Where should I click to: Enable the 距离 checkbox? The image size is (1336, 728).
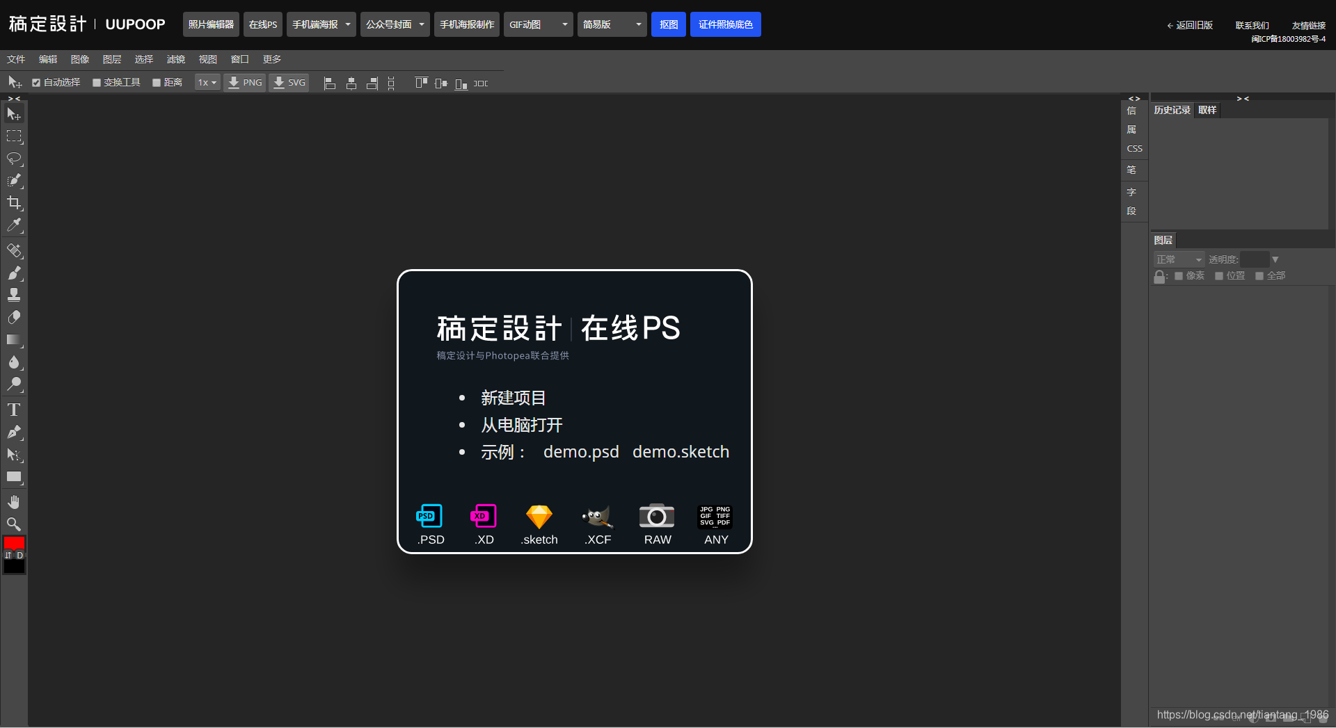click(157, 83)
